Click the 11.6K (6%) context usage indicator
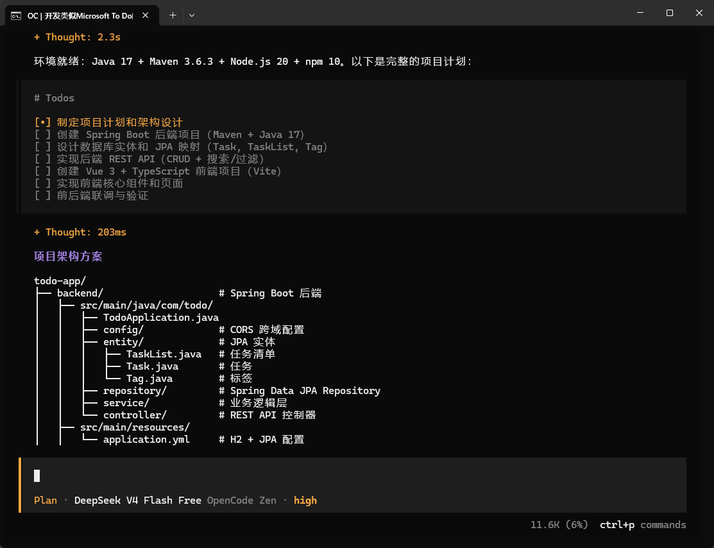The image size is (714, 548). point(559,526)
